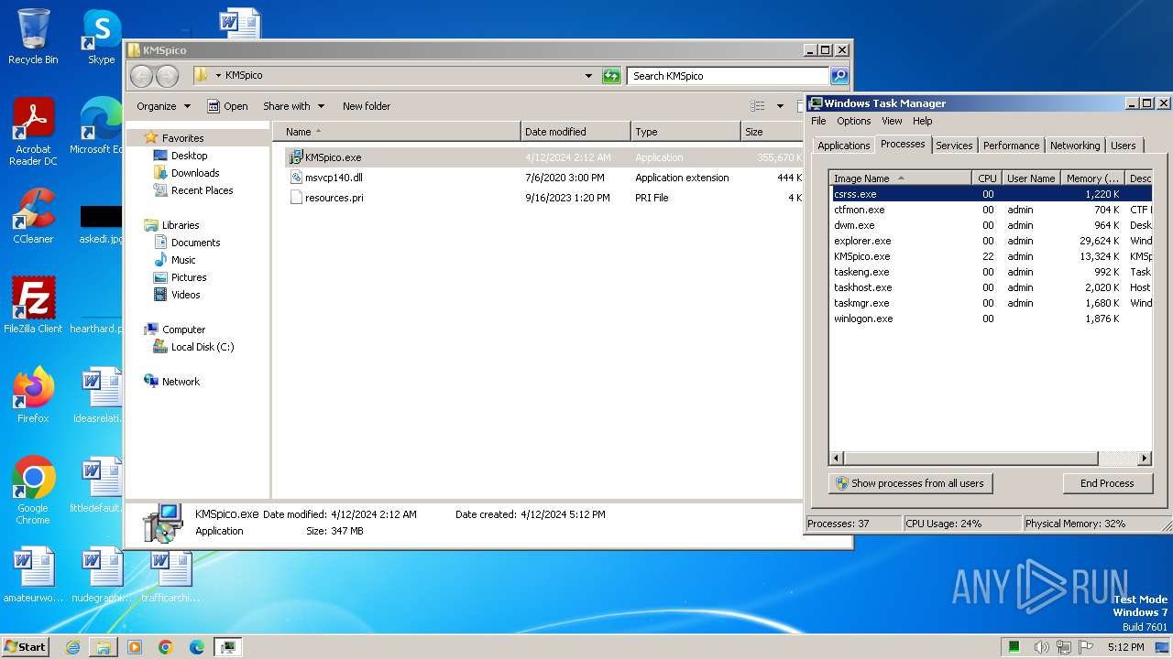Open nudegraphi... Word document on desktop
The image size is (1173, 659).
pyautogui.click(x=101, y=575)
